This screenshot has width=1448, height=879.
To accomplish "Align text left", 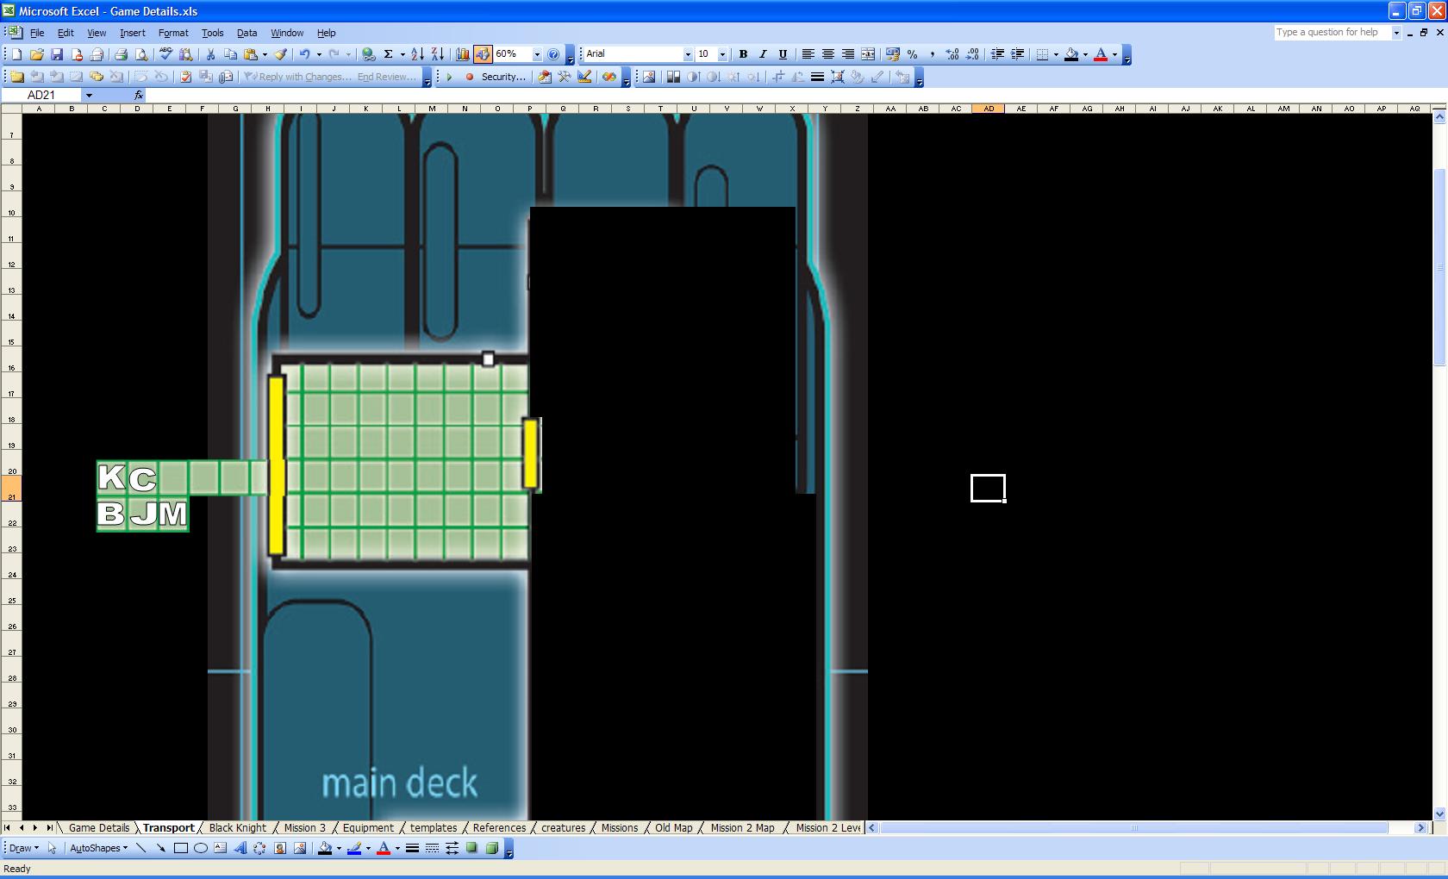I will 808,54.
